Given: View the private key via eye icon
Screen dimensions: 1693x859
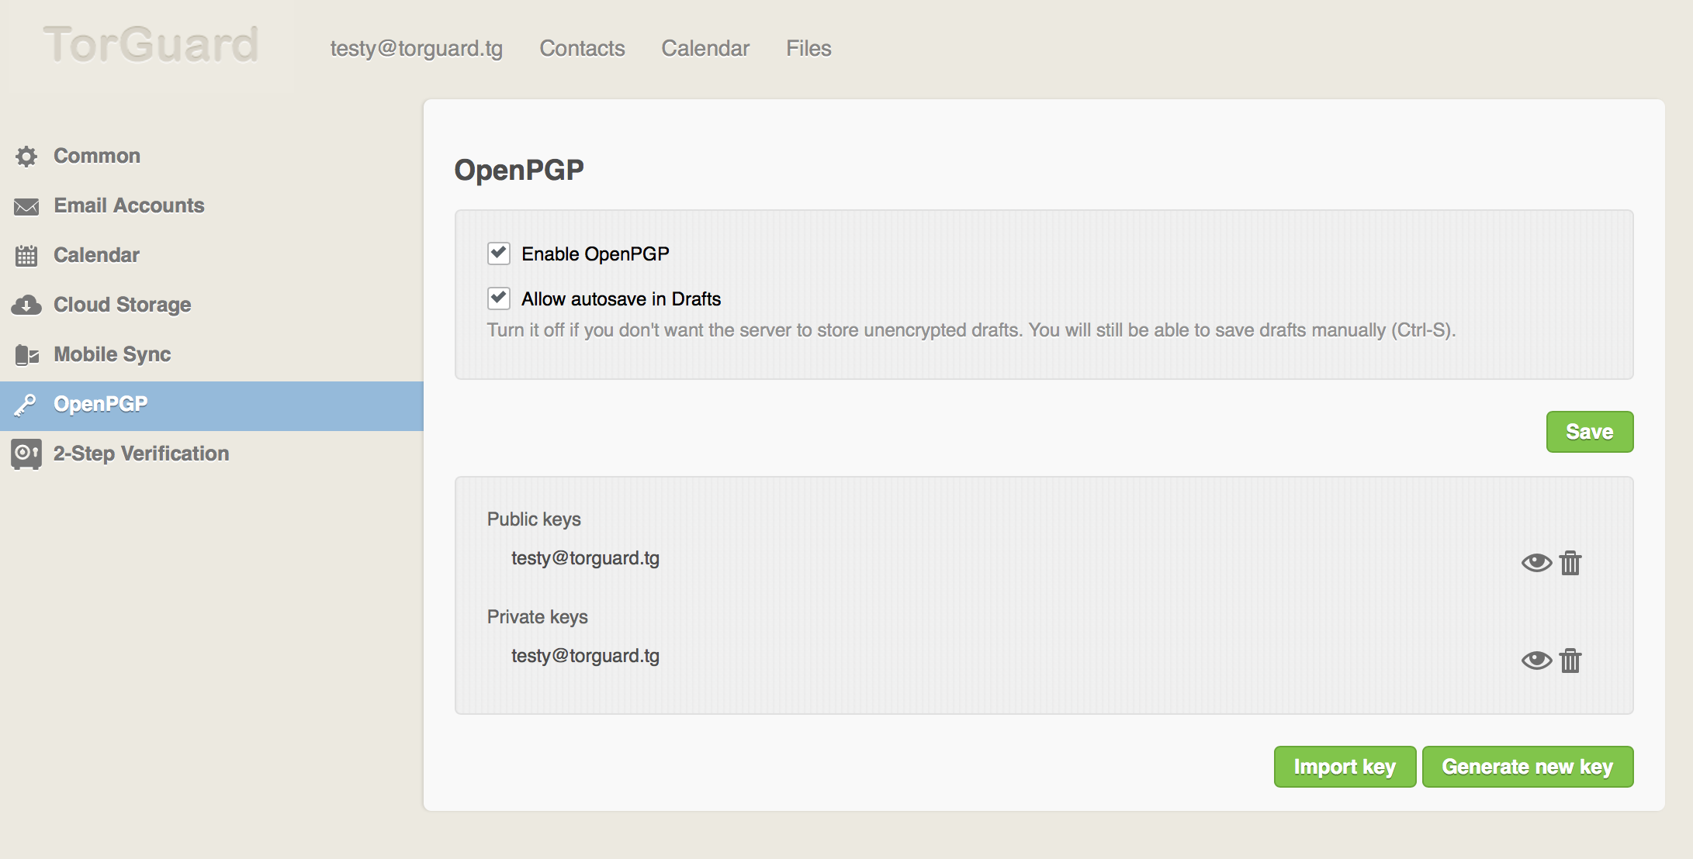Looking at the screenshot, I should point(1536,660).
